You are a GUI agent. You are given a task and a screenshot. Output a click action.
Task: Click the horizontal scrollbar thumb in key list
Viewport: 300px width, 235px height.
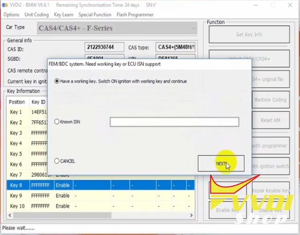62,215
